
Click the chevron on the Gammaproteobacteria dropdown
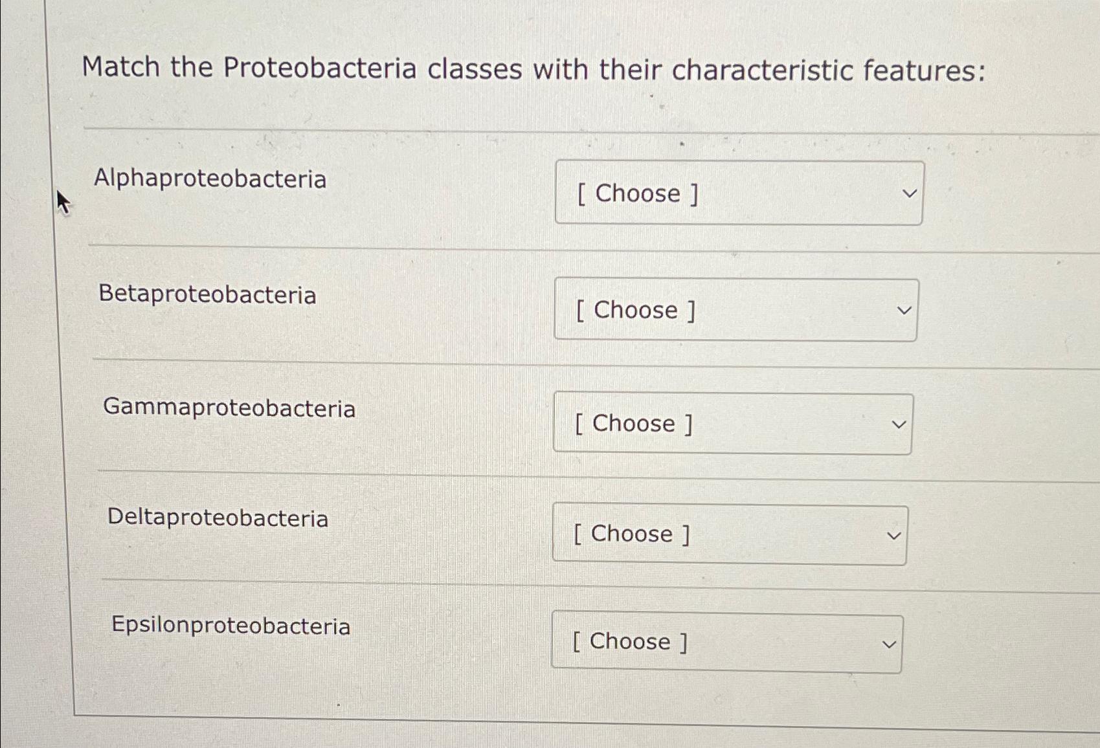901,424
